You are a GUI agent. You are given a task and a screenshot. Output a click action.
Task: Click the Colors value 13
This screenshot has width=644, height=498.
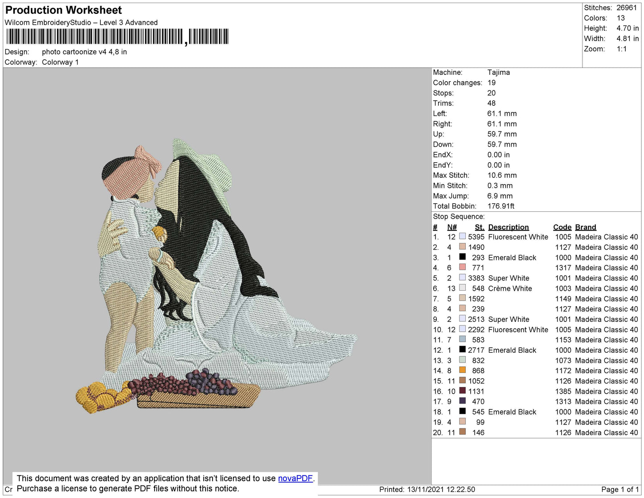click(621, 18)
